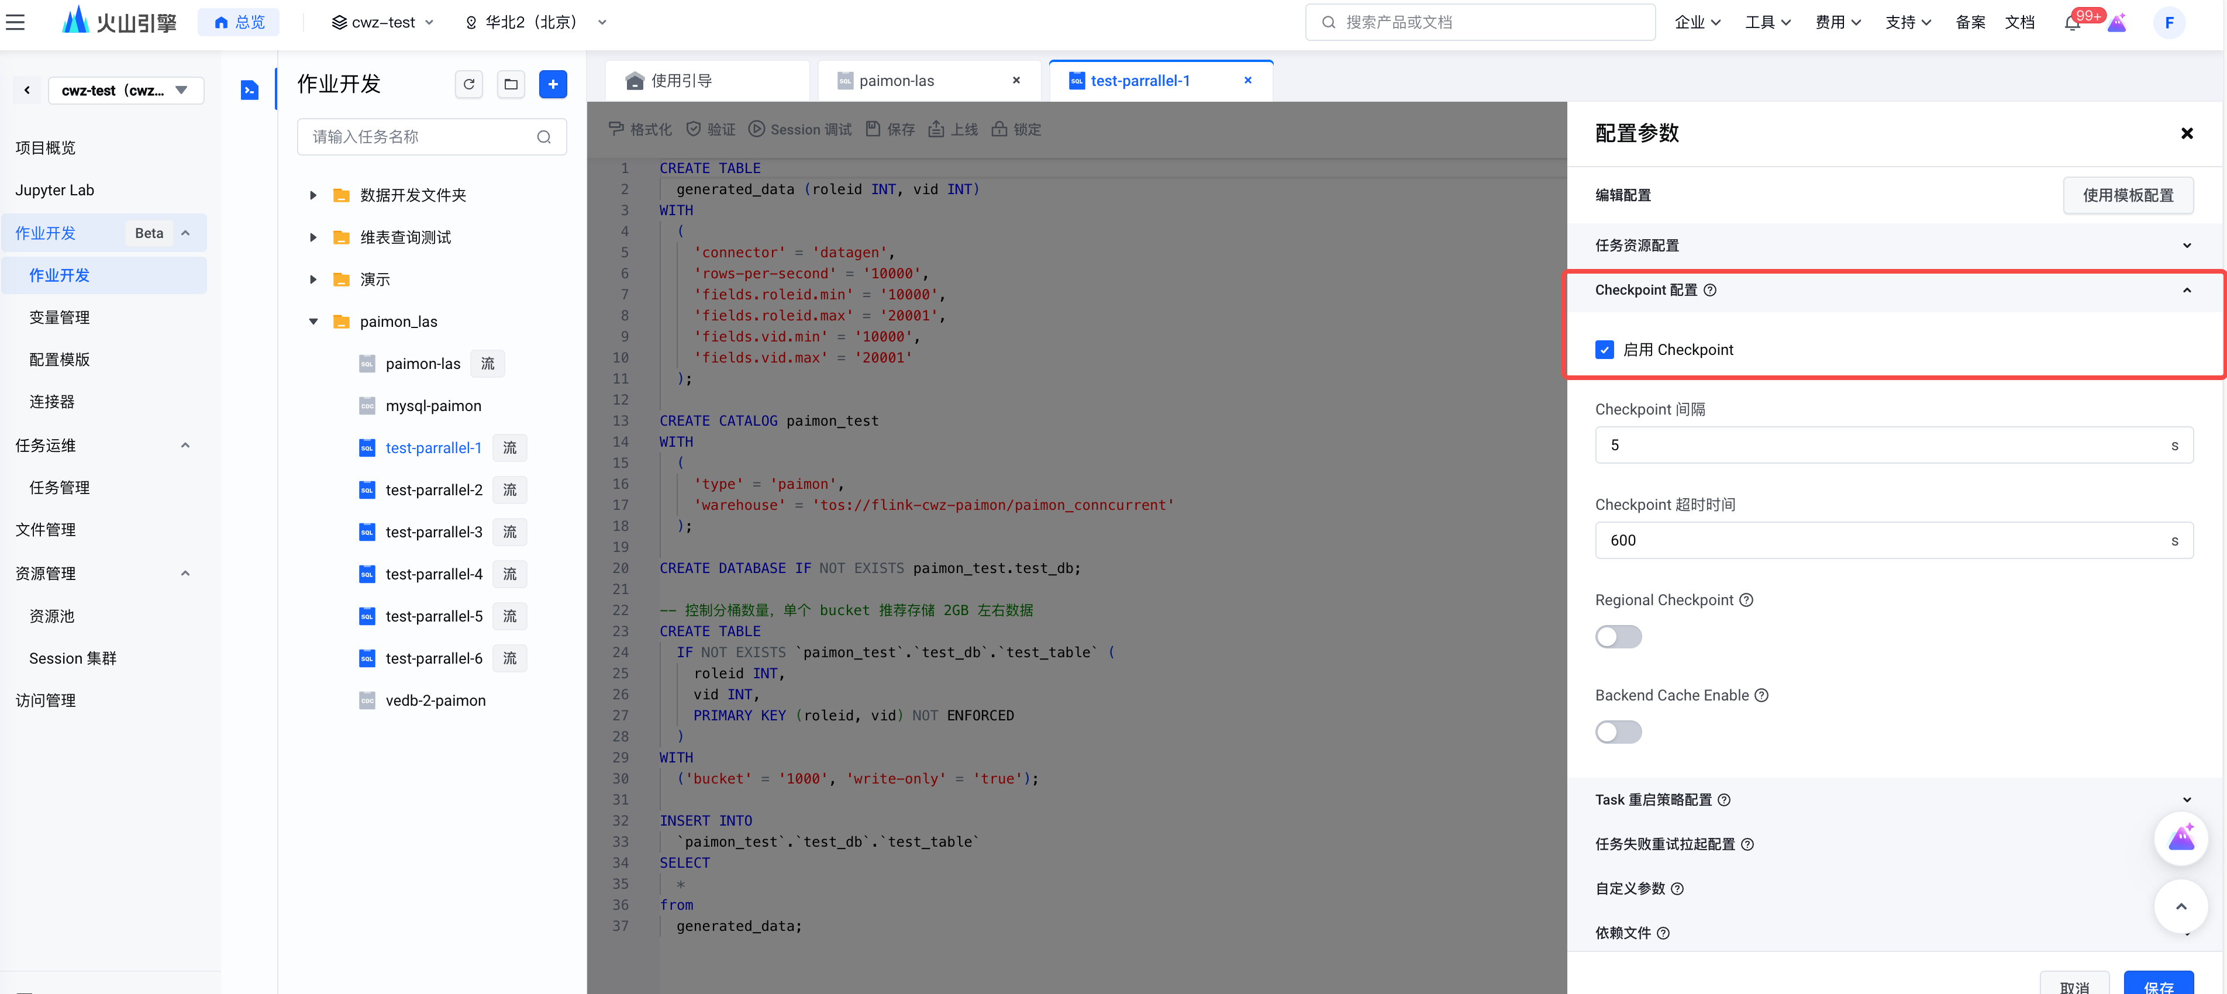This screenshot has height=994, width=2227.
Task: Open Jupyter Lab from sidebar
Action: 54,190
